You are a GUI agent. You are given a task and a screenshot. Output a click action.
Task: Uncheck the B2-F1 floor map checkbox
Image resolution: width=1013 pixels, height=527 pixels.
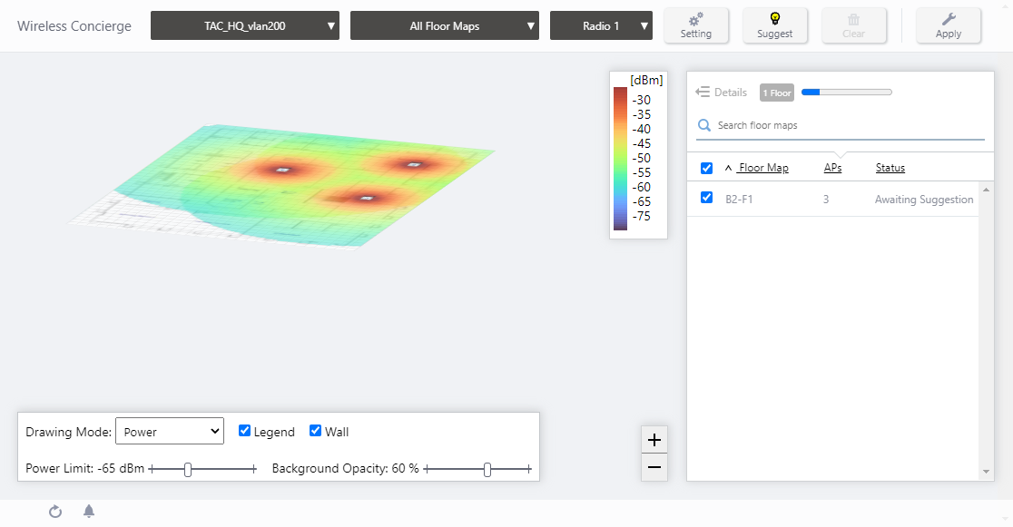point(707,198)
